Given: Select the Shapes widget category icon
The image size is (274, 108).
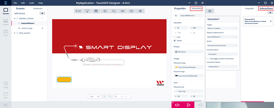Looking at the screenshot, I should point(114,11).
